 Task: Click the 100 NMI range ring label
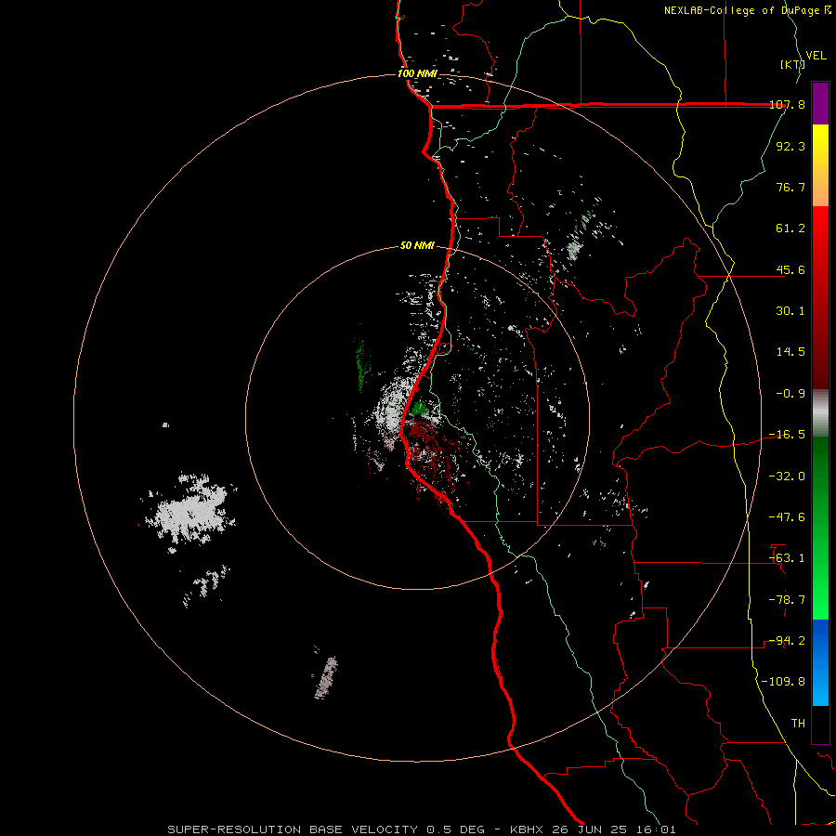tap(417, 73)
